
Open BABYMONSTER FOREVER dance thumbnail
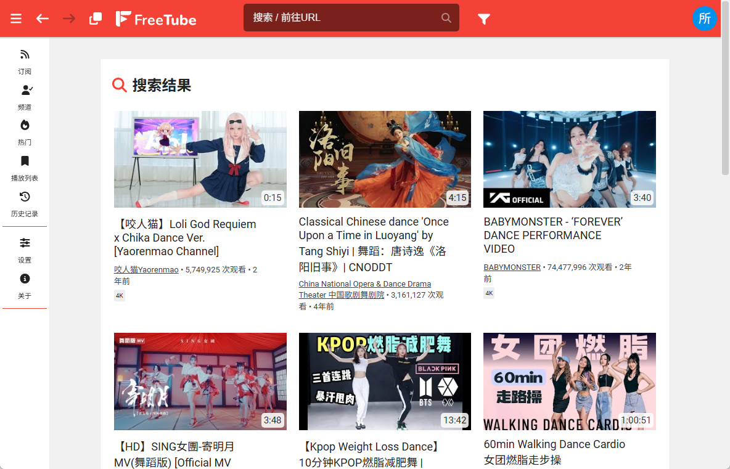click(569, 159)
